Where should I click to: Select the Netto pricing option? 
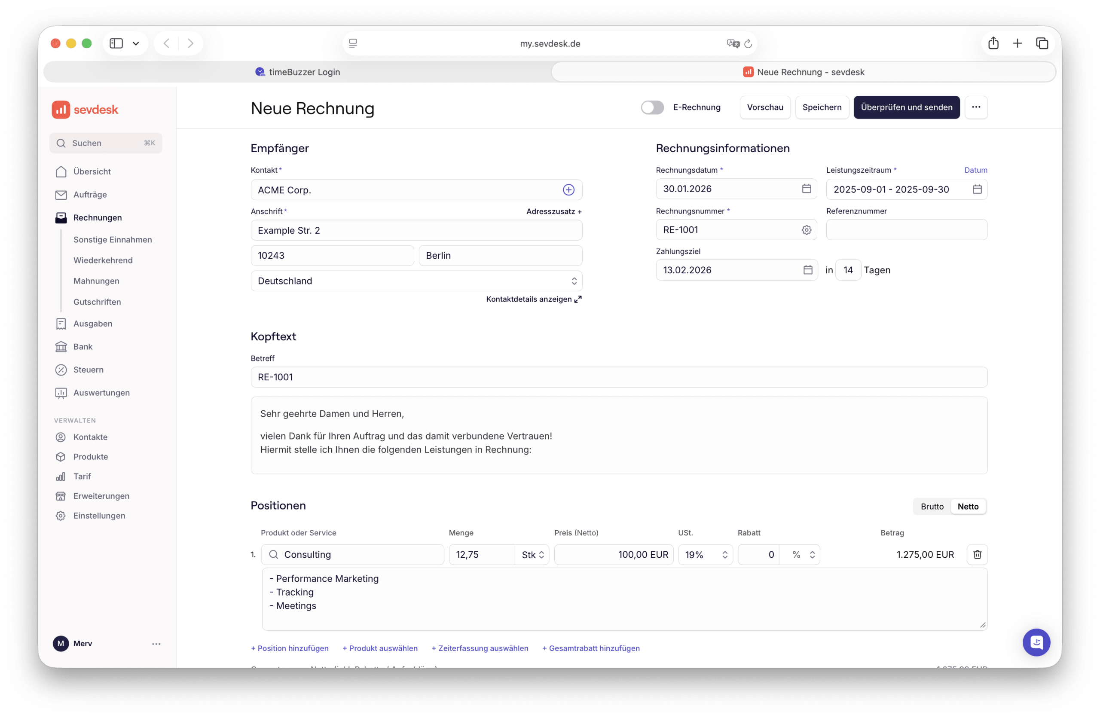(968, 507)
